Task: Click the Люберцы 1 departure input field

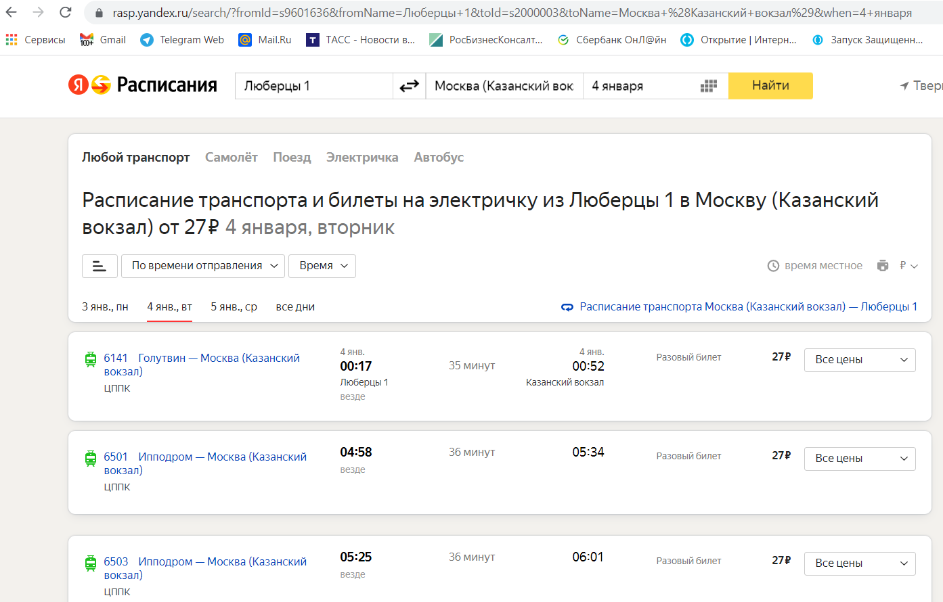Action: [313, 86]
